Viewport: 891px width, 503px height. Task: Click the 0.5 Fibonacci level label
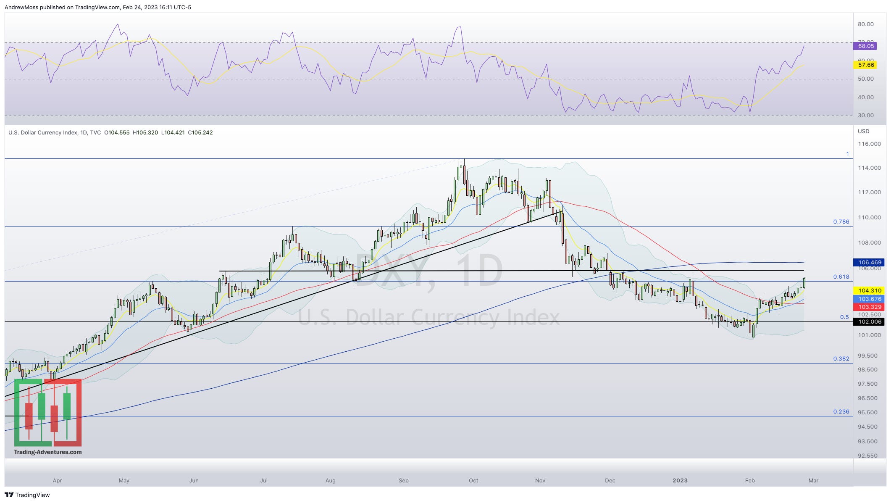click(844, 317)
